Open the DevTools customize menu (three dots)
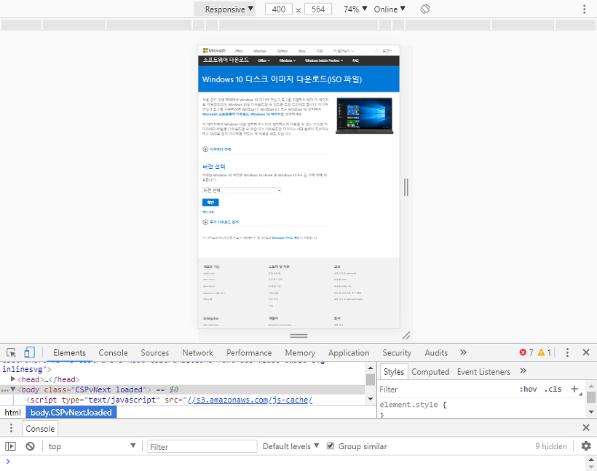Image resolution: width=597 pixels, height=471 pixels. click(567, 352)
